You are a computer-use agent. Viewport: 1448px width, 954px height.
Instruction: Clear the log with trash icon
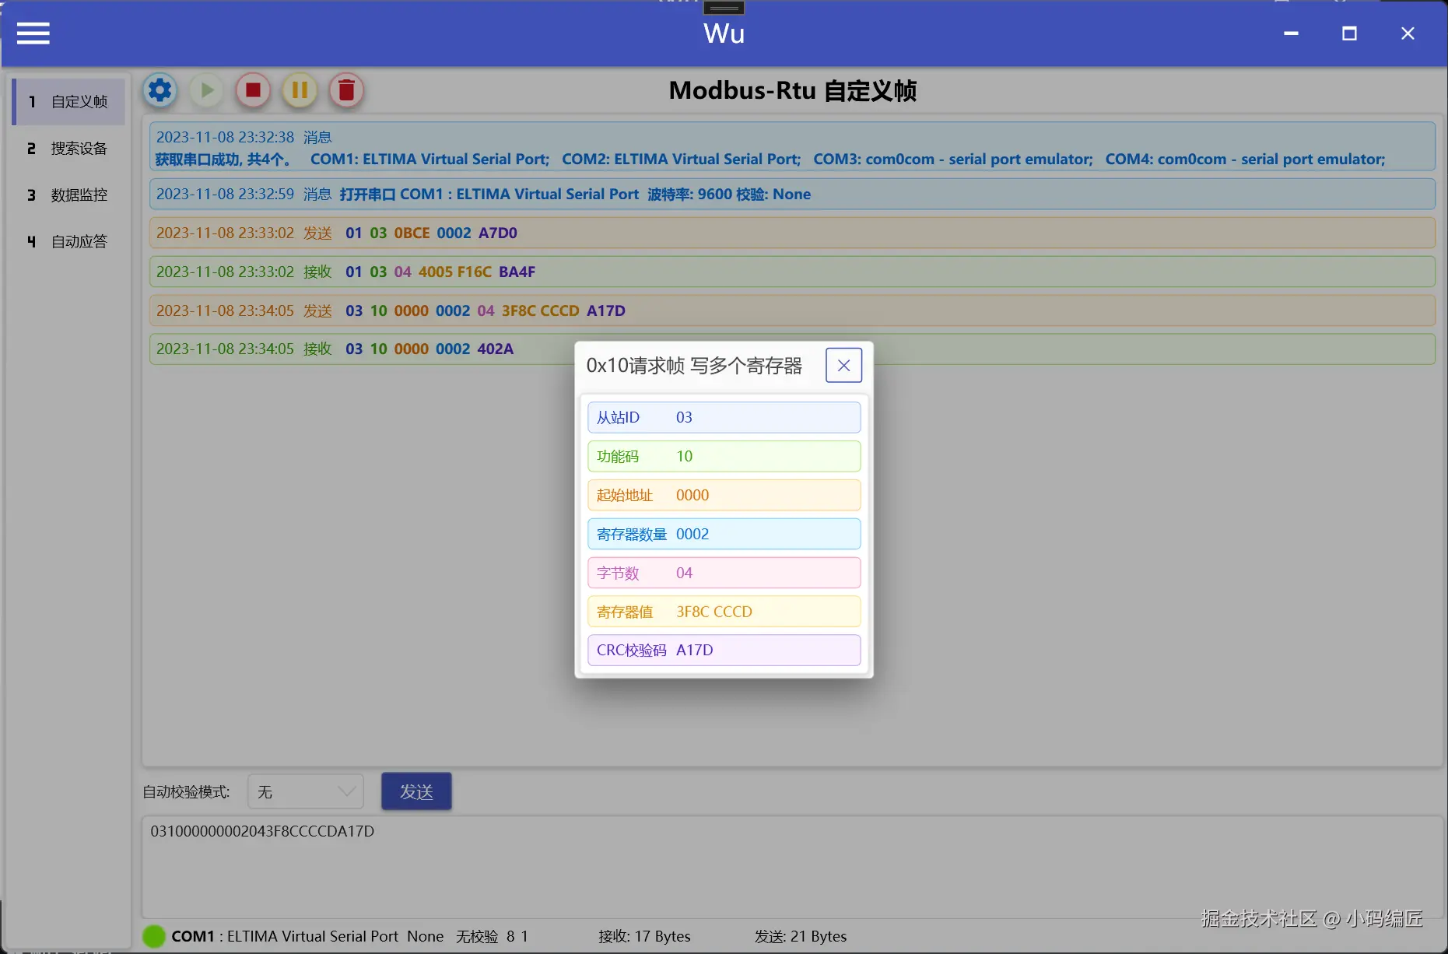346,90
